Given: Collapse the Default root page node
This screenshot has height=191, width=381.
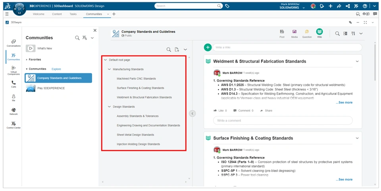Looking at the screenshot, I should point(106,60).
